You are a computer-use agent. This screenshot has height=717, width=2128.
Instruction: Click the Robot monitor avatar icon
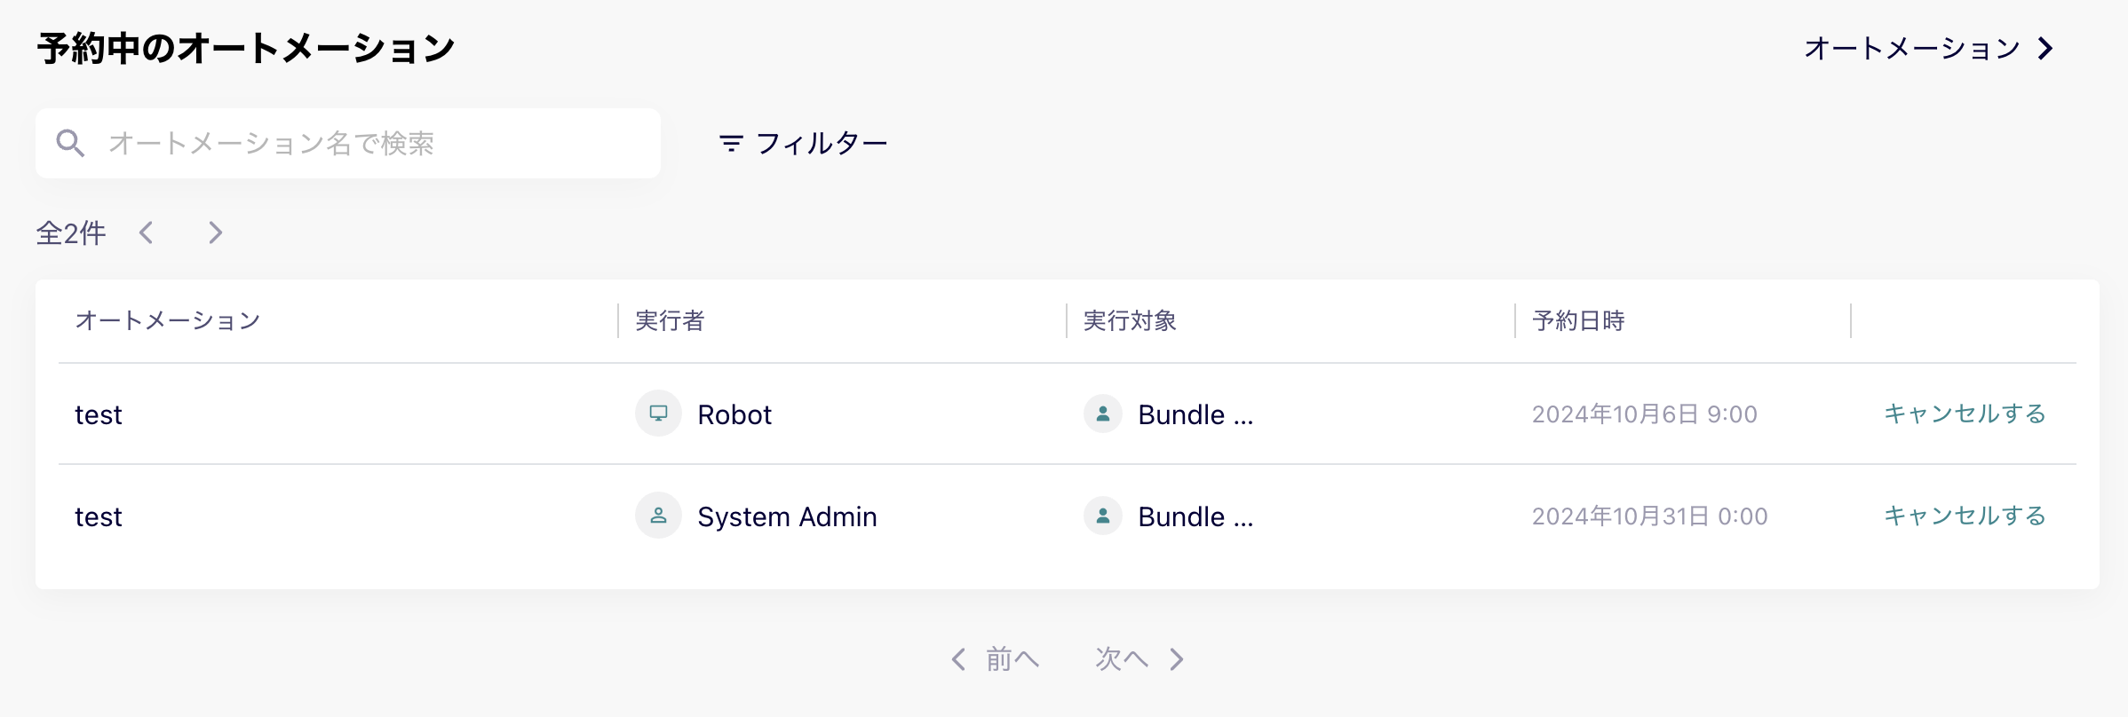tap(658, 414)
